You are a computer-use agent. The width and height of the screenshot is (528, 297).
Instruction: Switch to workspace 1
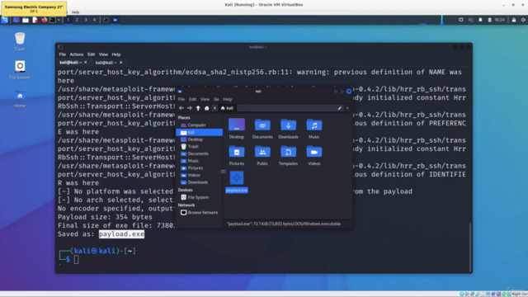[68, 20]
